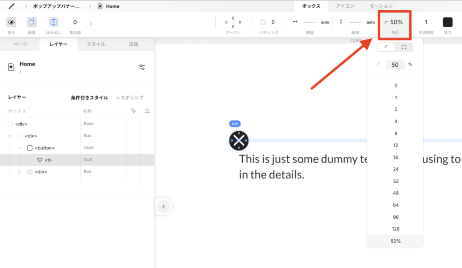Choose 16 from the corner radius list
The height and width of the screenshot is (268, 462).
tap(395, 157)
